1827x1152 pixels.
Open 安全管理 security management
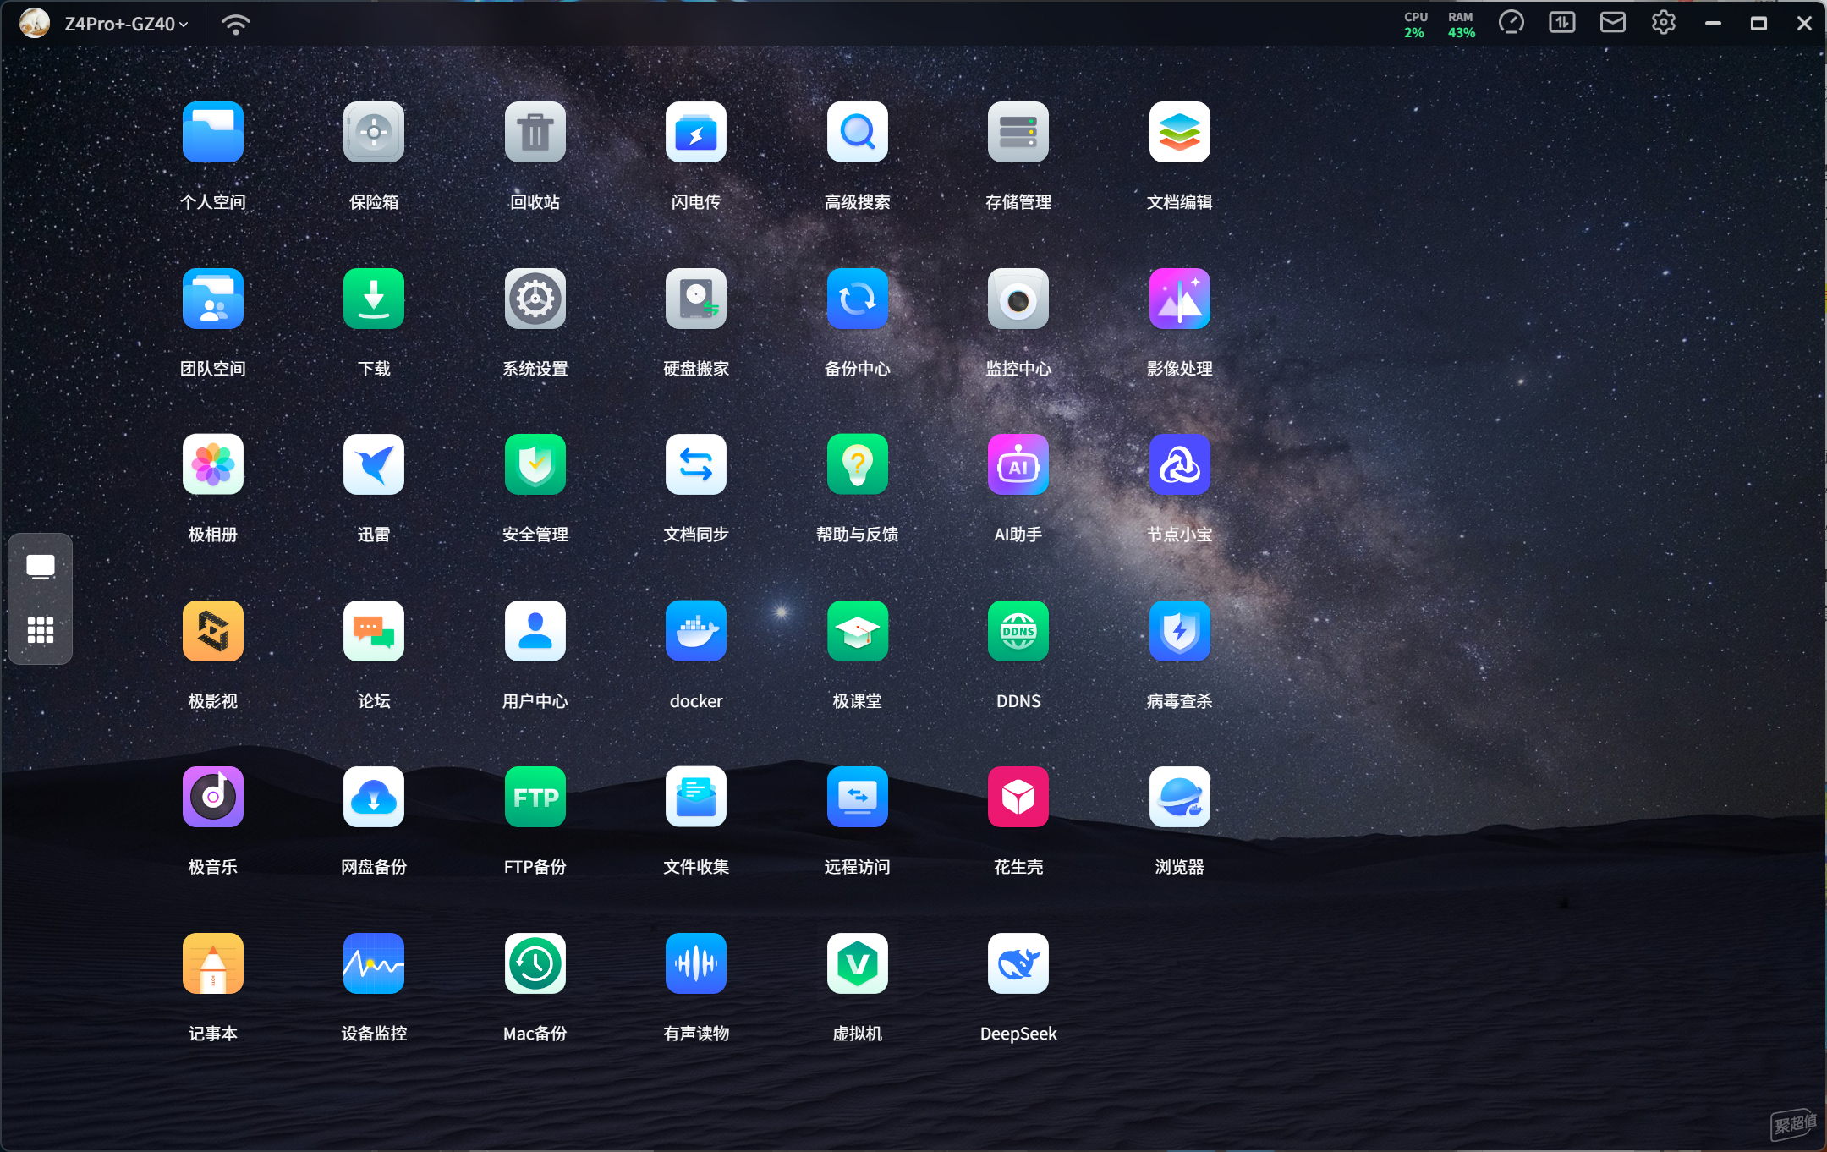click(x=535, y=465)
